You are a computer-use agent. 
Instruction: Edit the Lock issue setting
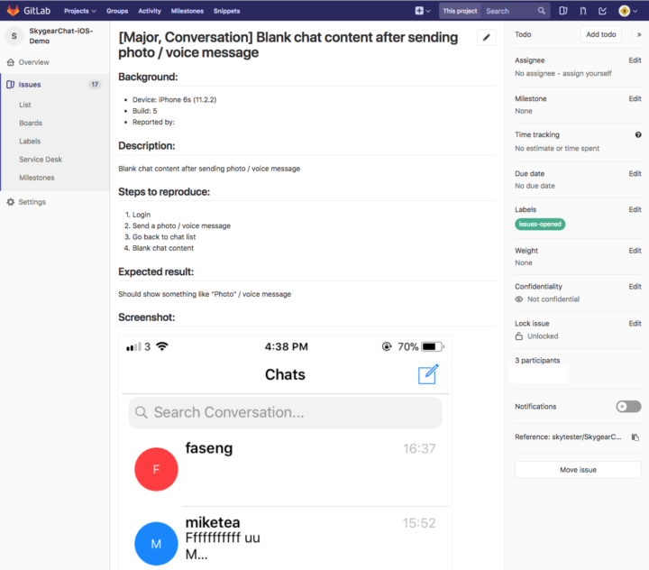coord(635,324)
